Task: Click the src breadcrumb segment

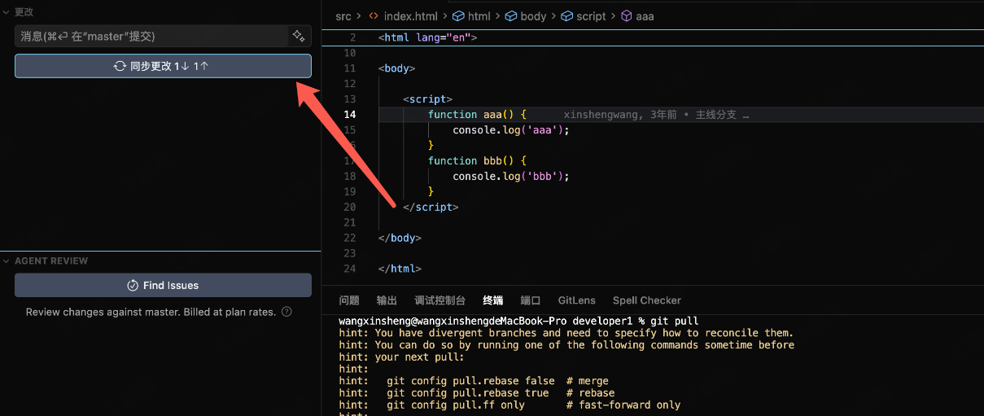Action: (x=343, y=16)
